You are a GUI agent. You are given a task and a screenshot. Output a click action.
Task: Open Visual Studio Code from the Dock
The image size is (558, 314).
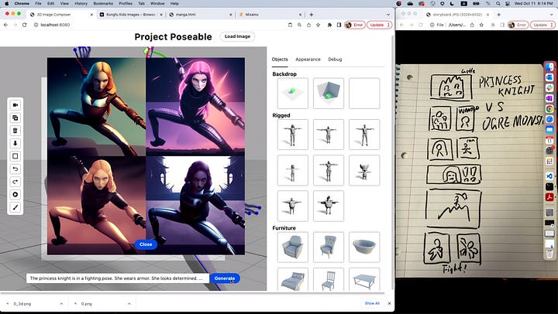[549, 176]
